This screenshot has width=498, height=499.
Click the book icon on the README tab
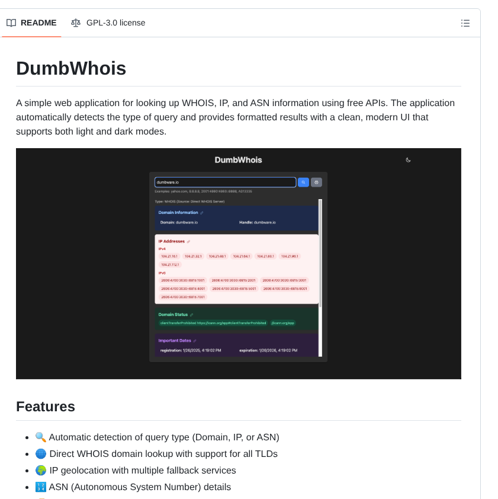click(11, 23)
